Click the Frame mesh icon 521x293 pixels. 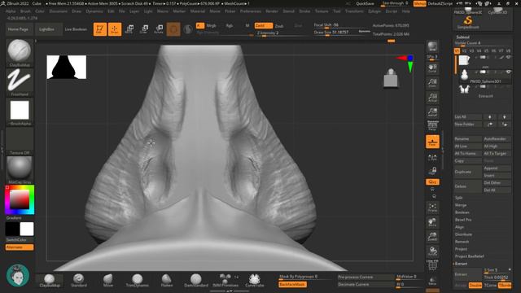click(x=432, y=208)
